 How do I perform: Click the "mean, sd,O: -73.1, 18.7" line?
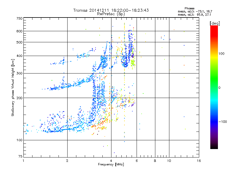[x=195, y=11]
